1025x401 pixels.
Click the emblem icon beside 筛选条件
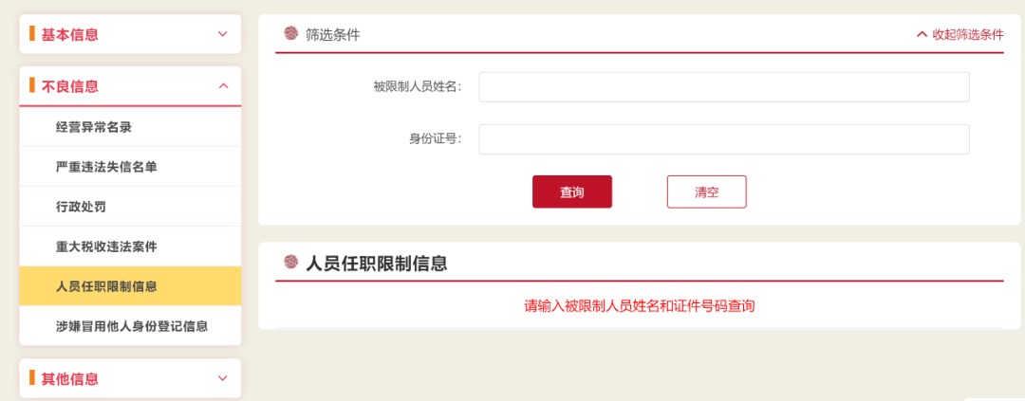tap(291, 33)
